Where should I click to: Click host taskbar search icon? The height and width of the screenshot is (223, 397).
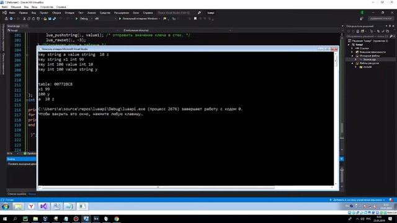click(15, 219)
